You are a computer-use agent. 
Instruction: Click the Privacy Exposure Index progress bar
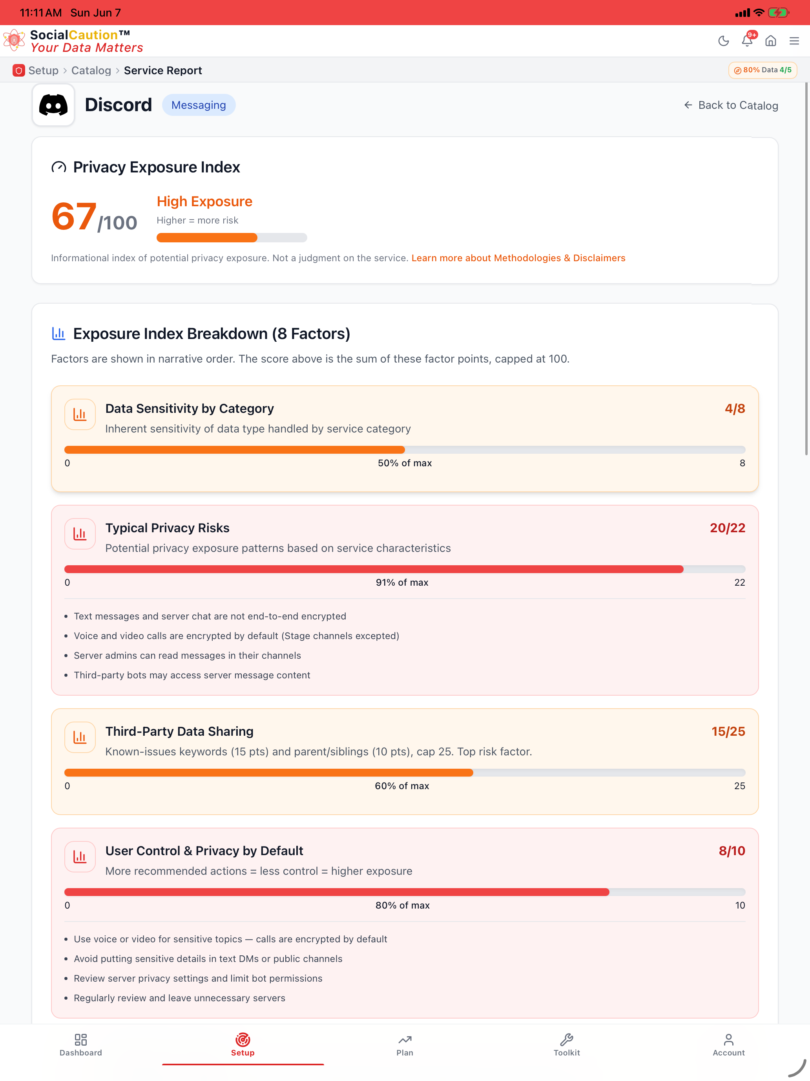tap(232, 238)
